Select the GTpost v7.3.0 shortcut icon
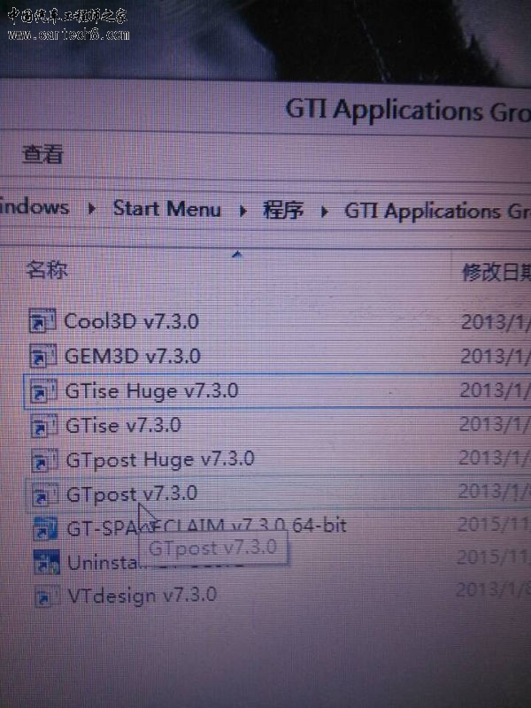The width and height of the screenshot is (531, 708). (x=45, y=494)
